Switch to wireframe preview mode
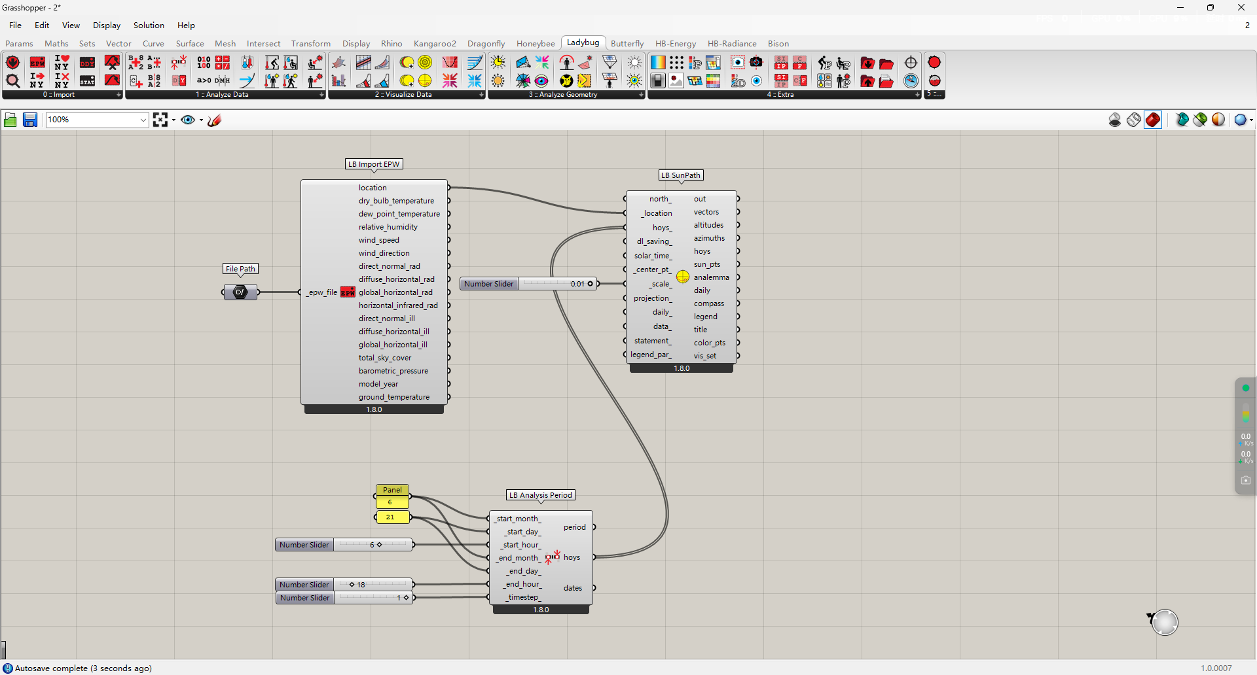The height and width of the screenshot is (675, 1257). point(1134,120)
